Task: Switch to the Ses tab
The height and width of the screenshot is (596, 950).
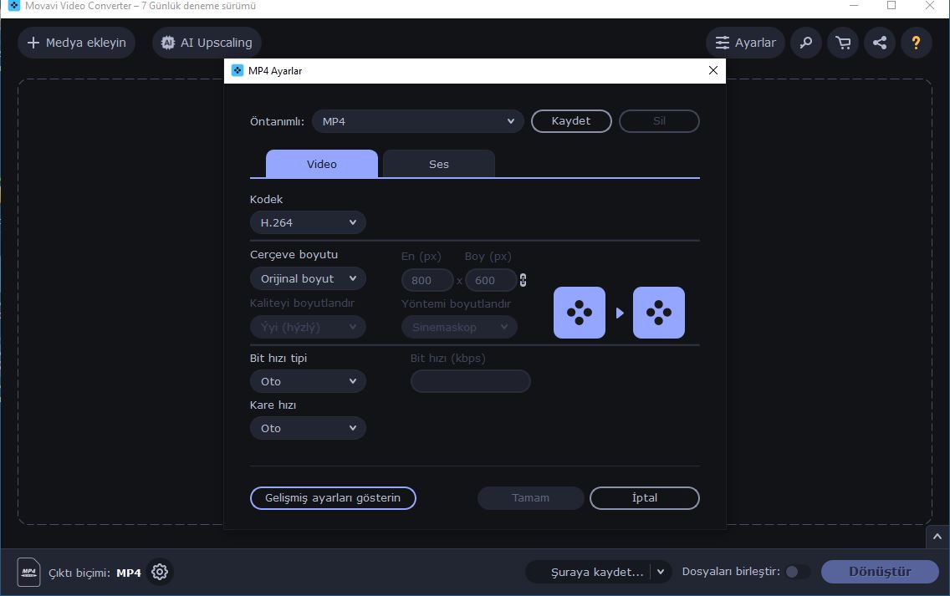Action: pyautogui.click(x=439, y=164)
